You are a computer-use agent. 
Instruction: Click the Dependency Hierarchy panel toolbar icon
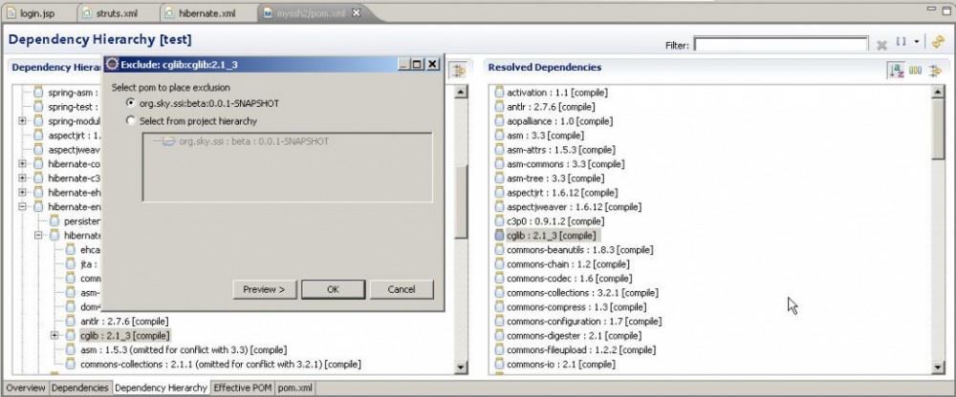457,71
